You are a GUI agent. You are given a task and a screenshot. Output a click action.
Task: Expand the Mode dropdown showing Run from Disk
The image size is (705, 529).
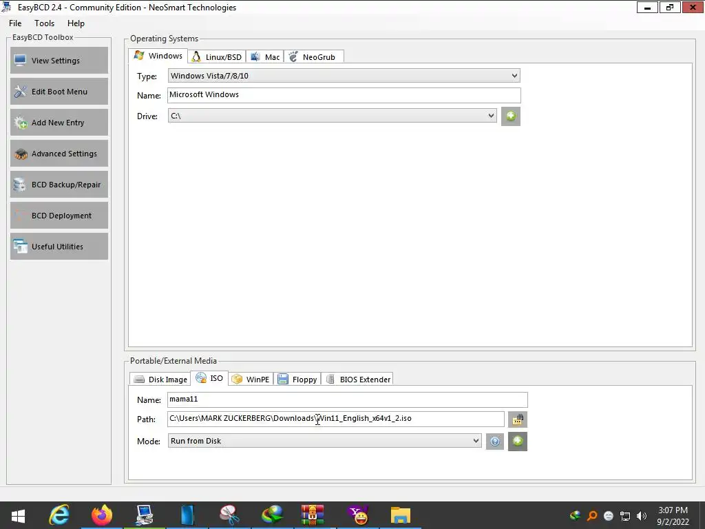[325, 441]
